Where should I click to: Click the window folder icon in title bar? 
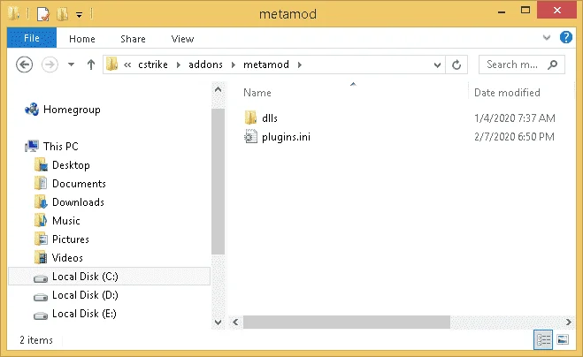tap(14, 14)
